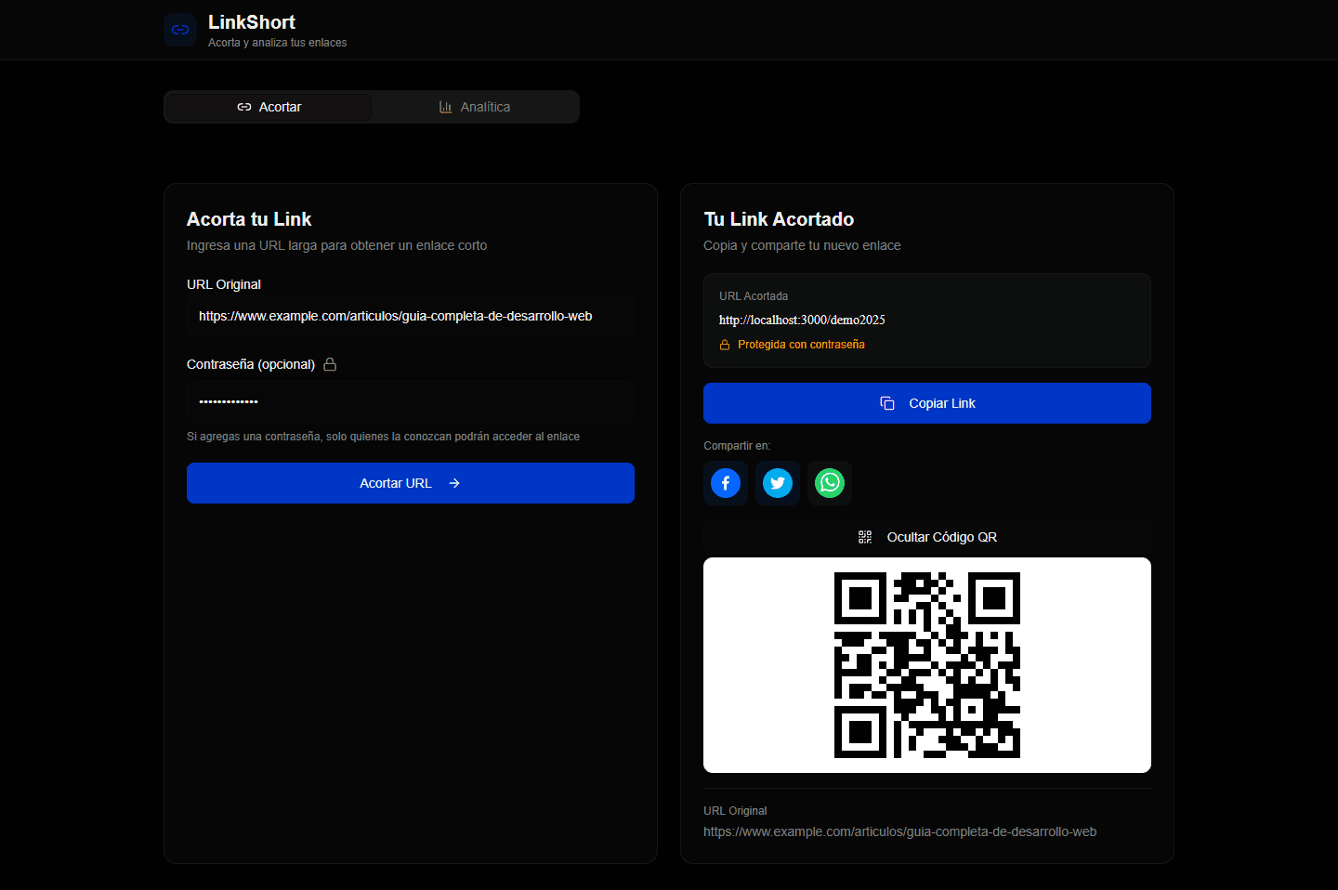Click the password hint text below the field

[383, 437]
